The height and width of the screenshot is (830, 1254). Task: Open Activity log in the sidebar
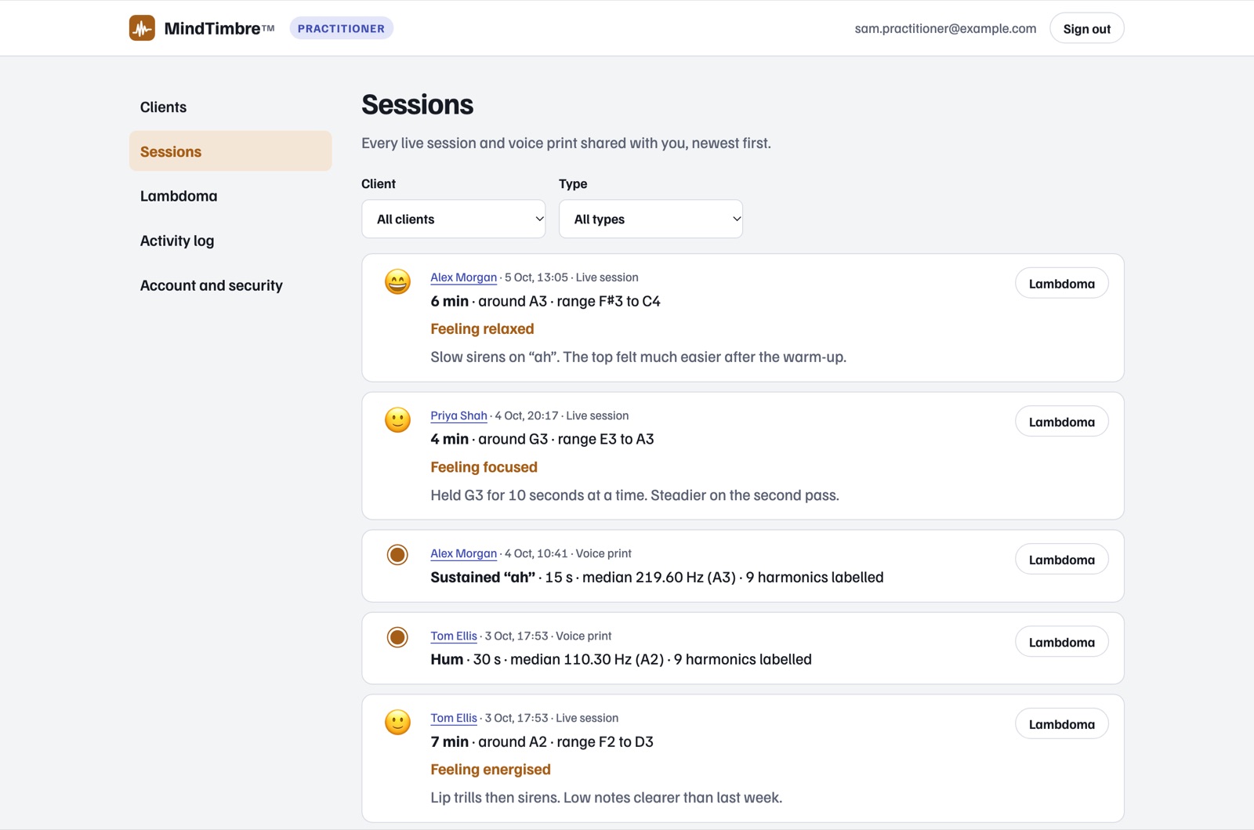click(x=230, y=241)
